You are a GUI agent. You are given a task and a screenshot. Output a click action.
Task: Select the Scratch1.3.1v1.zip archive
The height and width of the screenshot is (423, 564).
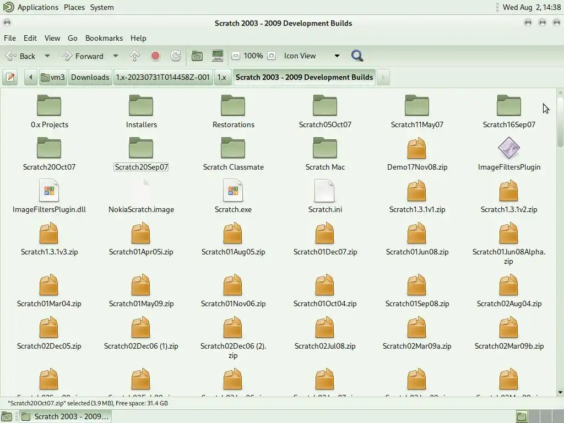417,197
